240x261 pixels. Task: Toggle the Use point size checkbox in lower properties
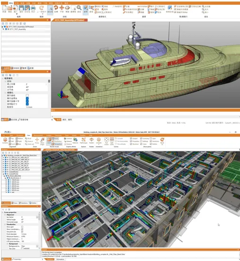[22, 232]
